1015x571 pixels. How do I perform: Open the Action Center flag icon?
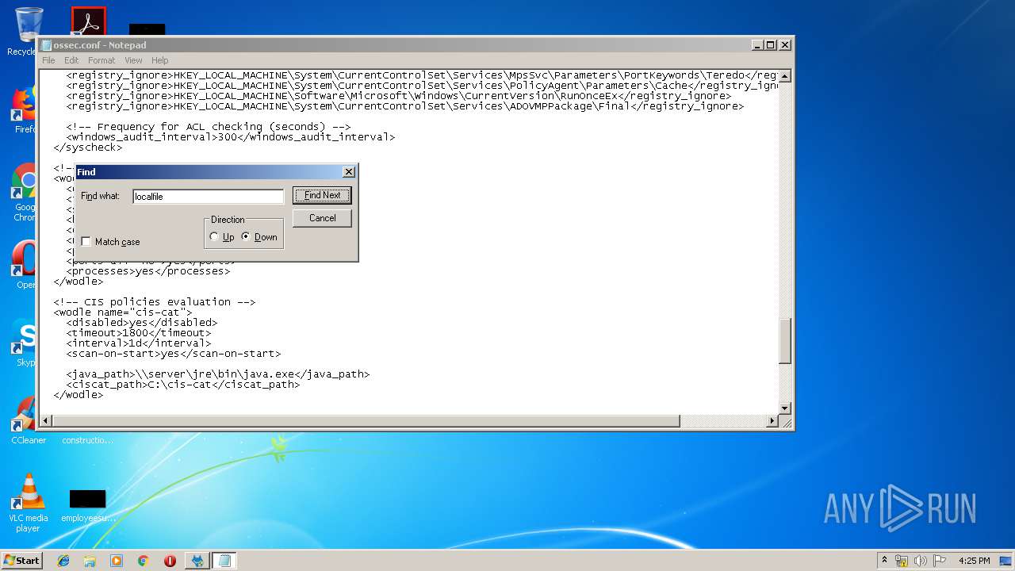(939, 561)
